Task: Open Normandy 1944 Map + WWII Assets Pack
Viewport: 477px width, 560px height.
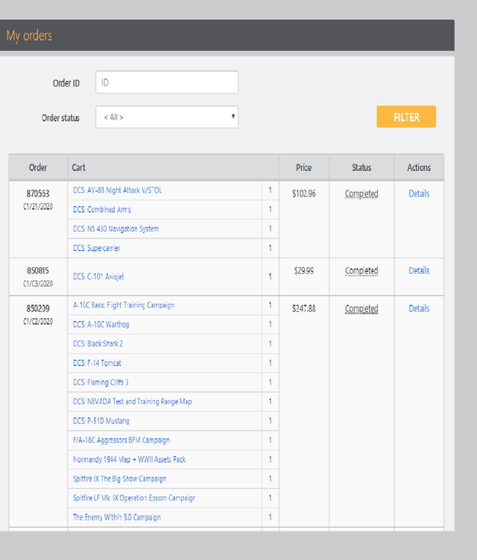Action: (x=130, y=459)
